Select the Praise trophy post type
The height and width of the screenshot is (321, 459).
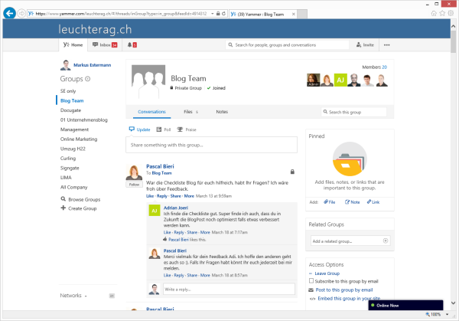187,129
